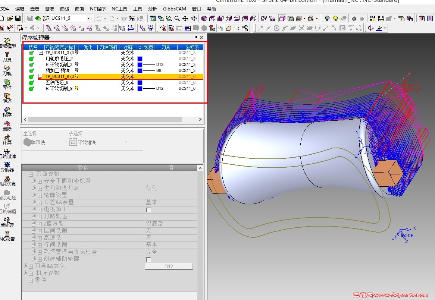Click the 毛坯 stock sidebar icon

[7, 98]
